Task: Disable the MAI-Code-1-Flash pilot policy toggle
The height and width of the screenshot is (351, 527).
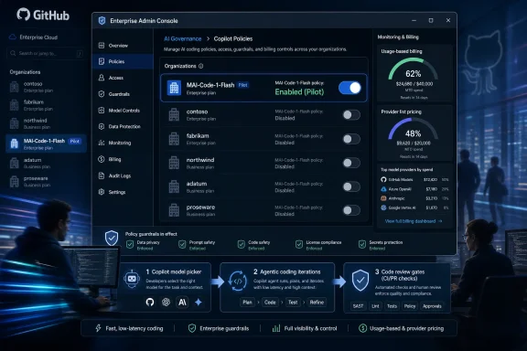Action: pyautogui.click(x=350, y=88)
